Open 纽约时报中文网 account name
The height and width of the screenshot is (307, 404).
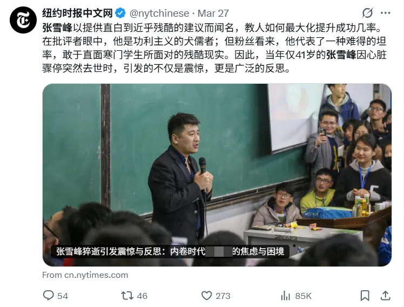pyautogui.click(x=78, y=13)
